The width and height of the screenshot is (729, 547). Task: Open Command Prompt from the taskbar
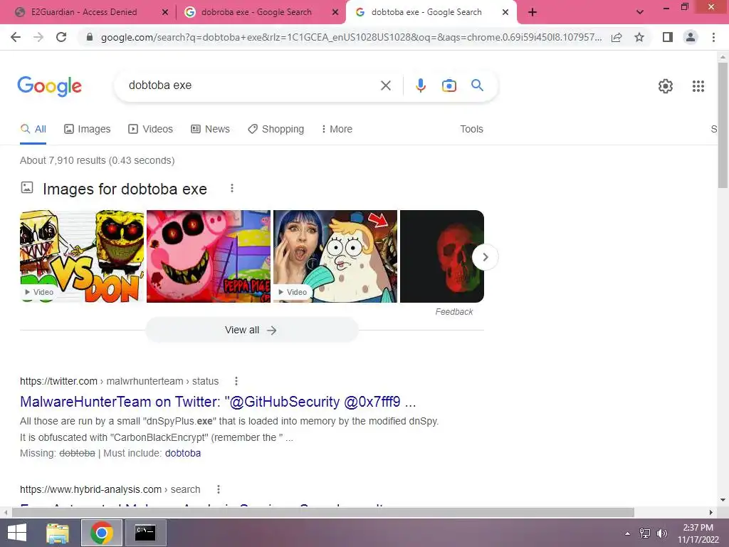(x=145, y=533)
